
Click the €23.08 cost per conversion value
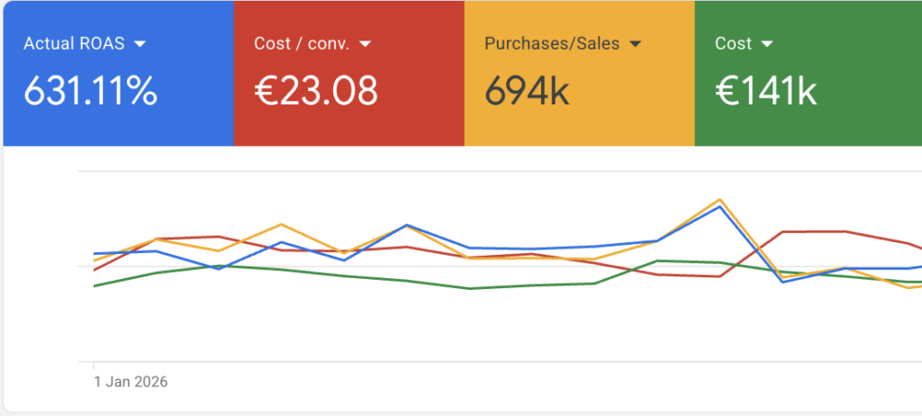(x=316, y=91)
